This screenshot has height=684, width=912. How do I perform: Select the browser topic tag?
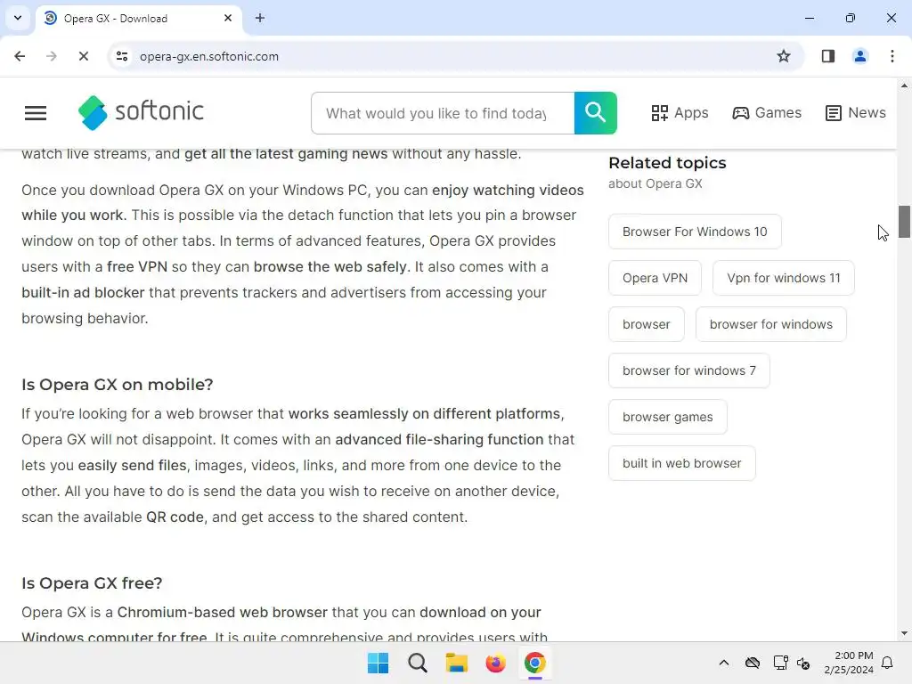(647, 324)
